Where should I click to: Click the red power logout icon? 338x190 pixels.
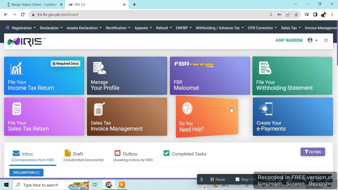point(326,40)
